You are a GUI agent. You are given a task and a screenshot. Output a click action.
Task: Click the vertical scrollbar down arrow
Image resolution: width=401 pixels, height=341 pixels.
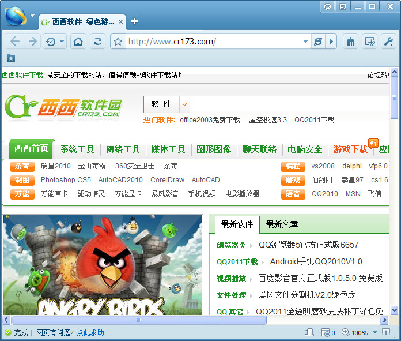coord(394,310)
